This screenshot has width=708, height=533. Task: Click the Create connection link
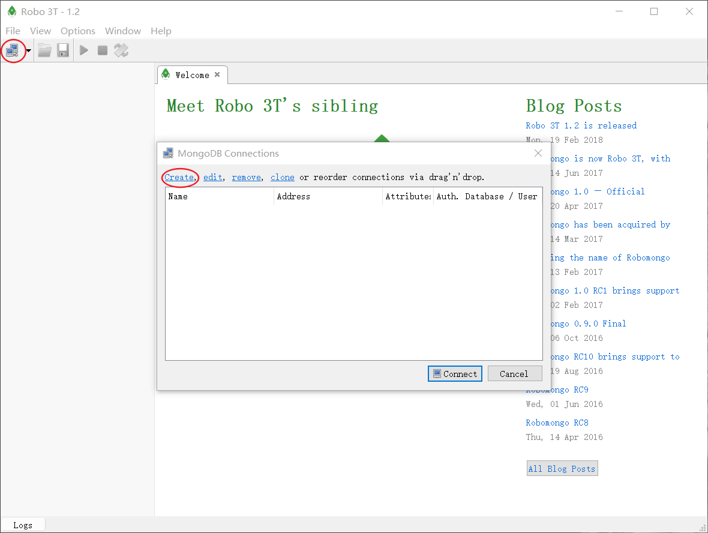[179, 177]
